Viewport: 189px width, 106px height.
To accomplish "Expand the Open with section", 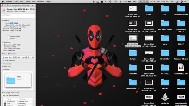I will point(2,67).
